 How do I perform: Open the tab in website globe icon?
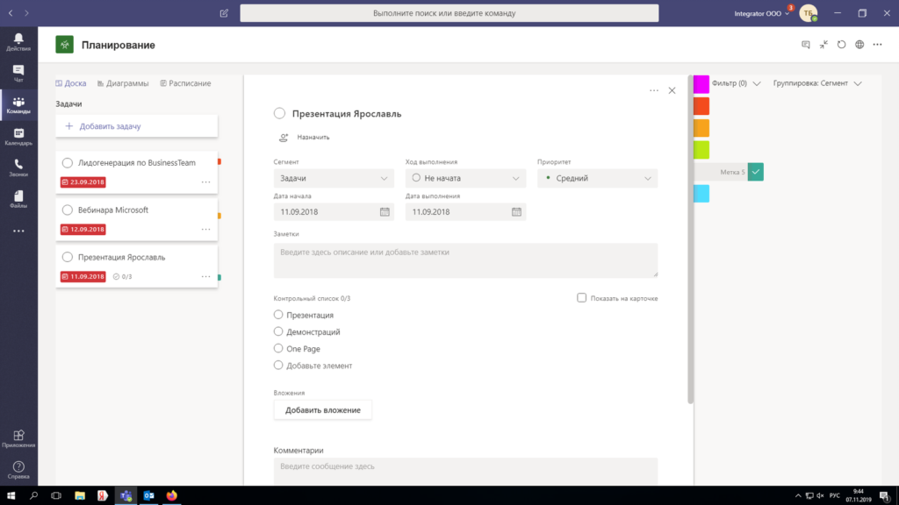(x=859, y=45)
